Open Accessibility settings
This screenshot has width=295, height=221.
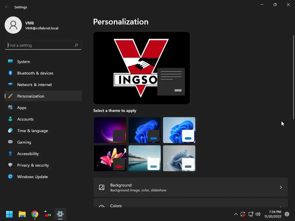[x=43, y=154]
